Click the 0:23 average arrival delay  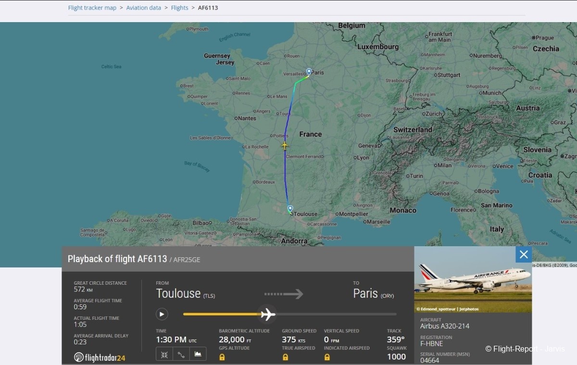pyautogui.click(x=80, y=342)
